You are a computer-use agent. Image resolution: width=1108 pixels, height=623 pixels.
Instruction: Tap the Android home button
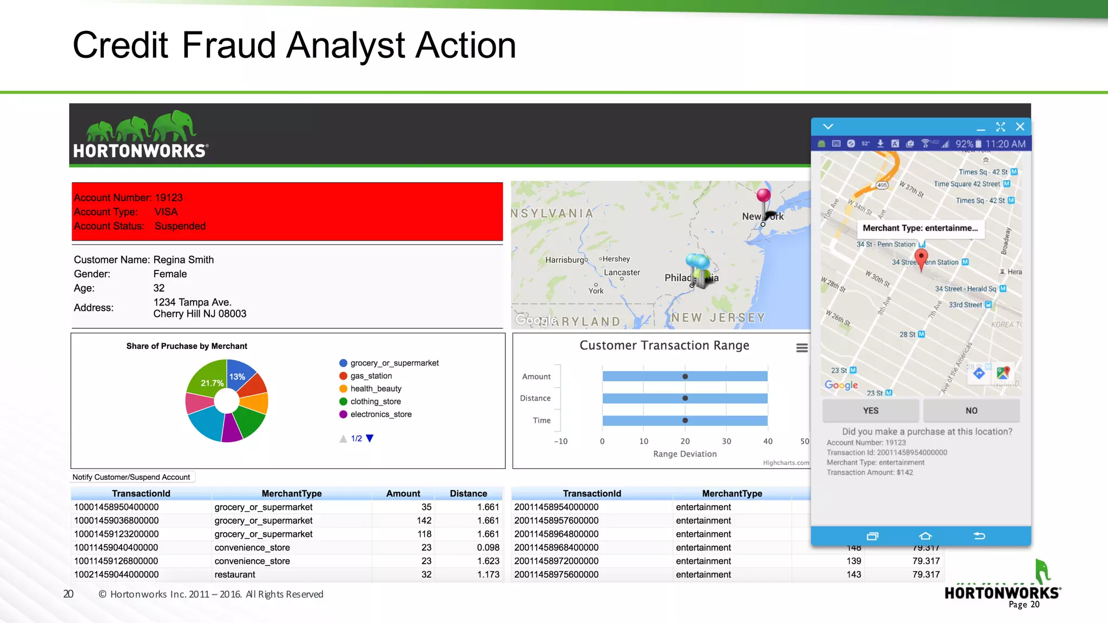(x=925, y=536)
